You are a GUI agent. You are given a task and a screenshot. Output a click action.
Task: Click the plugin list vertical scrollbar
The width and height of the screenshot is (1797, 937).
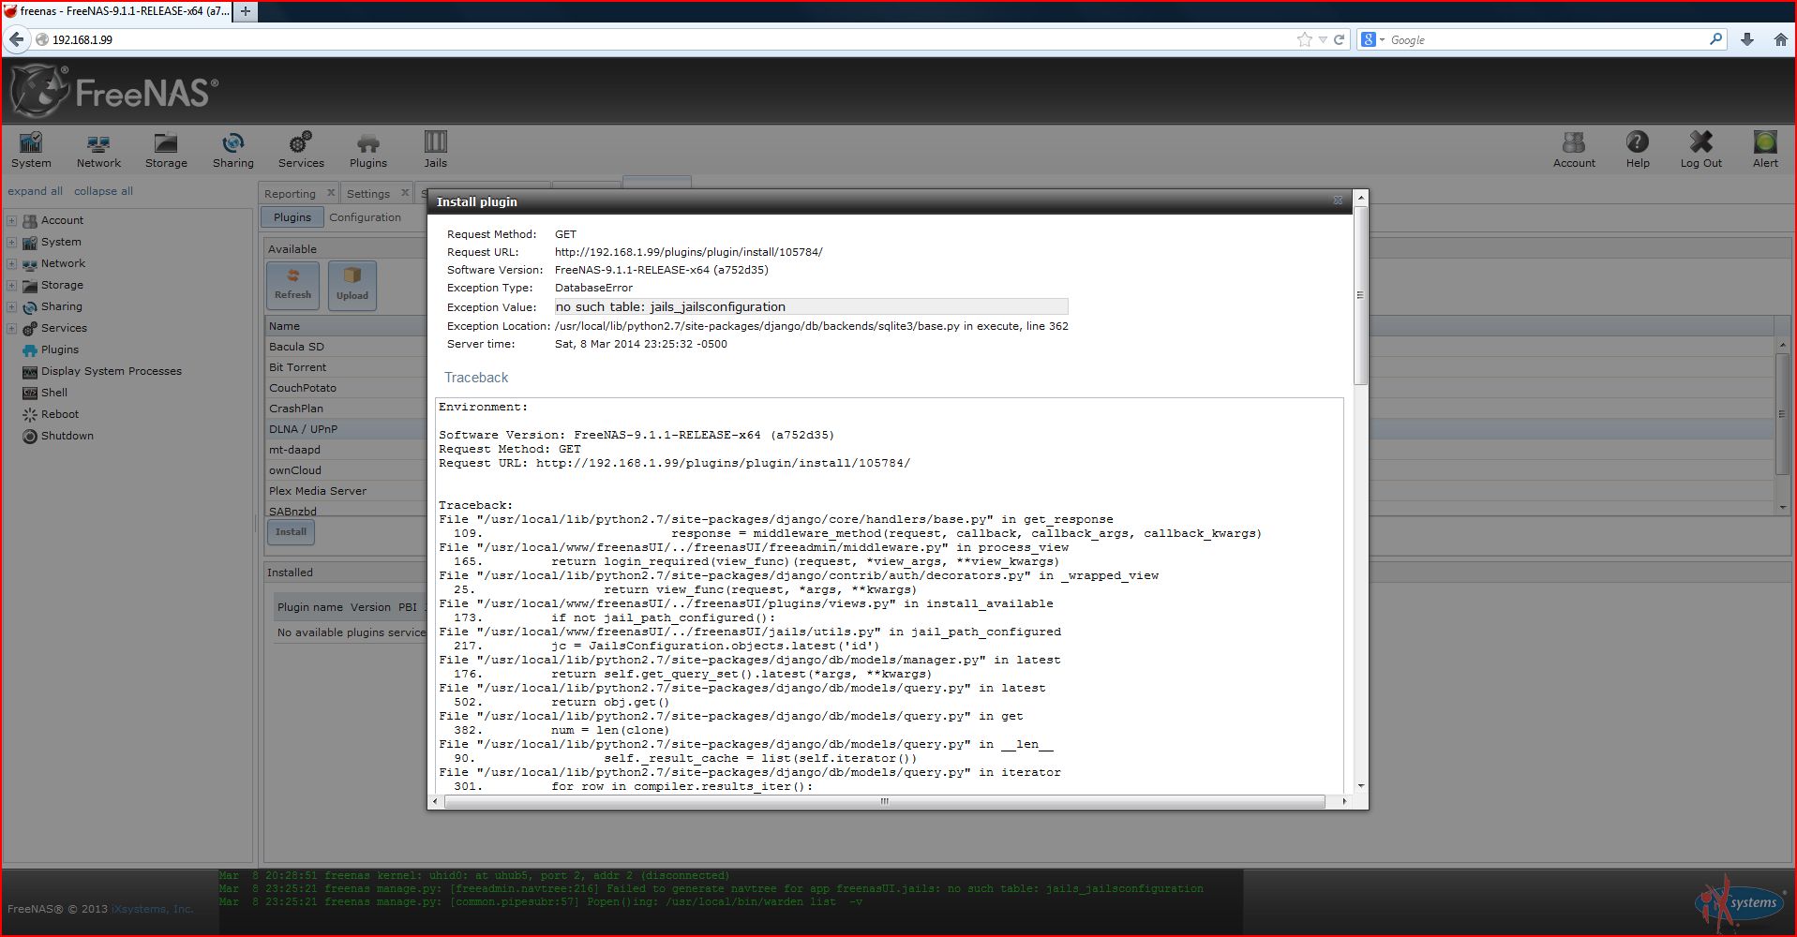click(x=1782, y=414)
